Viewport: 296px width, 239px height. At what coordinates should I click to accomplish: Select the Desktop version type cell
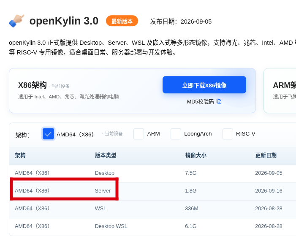(x=105, y=173)
